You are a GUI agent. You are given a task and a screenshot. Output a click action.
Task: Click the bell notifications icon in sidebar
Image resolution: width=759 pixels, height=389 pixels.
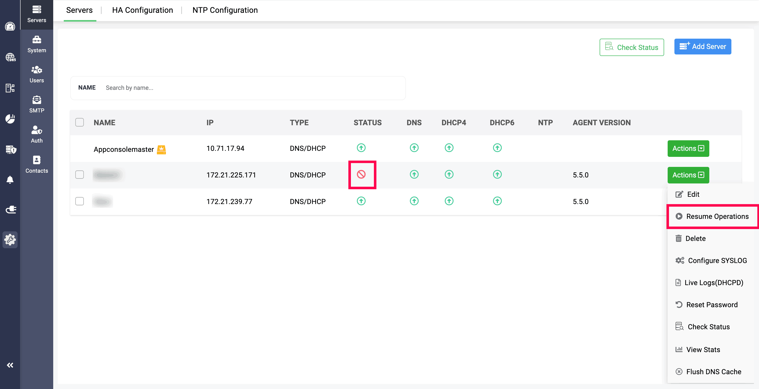10,179
